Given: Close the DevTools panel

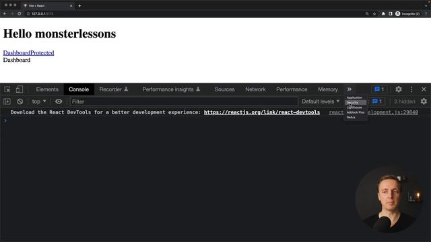Looking at the screenshot, I should [x=424, y=89].
